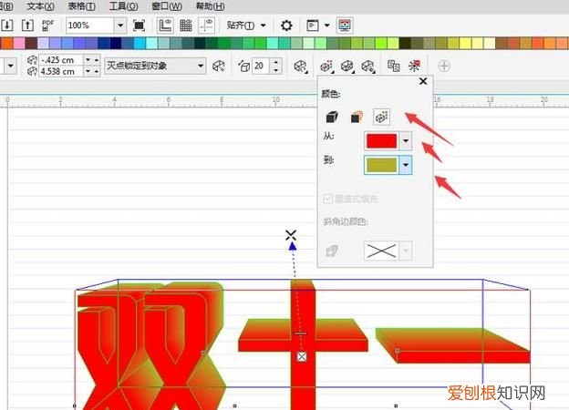This screenshot has width=569, height=410.
Task: Open the 灭点锁定到对象 vanishing point dropdown
Action: click(x=155, y=66)
